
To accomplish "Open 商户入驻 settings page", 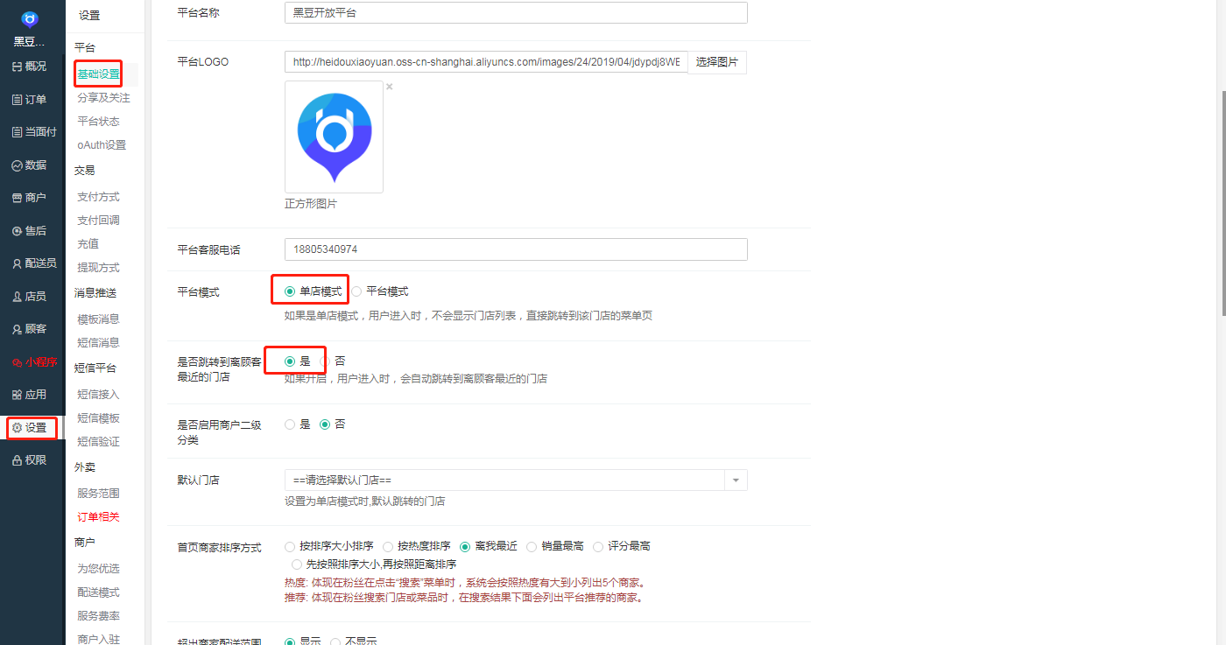I will point(98,639).
